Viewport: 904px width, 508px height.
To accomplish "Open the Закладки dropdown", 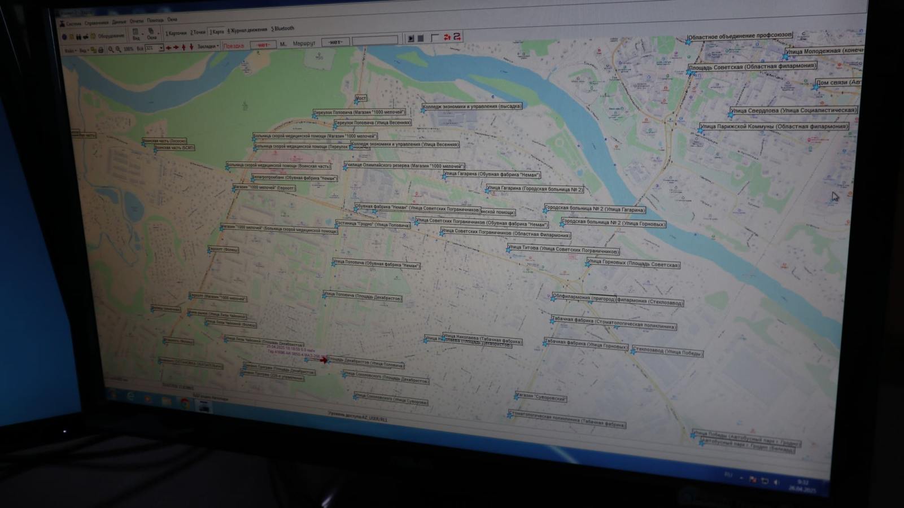I will (208, 46).
